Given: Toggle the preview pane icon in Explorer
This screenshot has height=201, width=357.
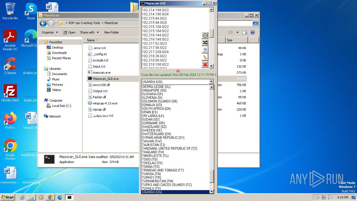Looking at the screenshot, I should (245, 32).
